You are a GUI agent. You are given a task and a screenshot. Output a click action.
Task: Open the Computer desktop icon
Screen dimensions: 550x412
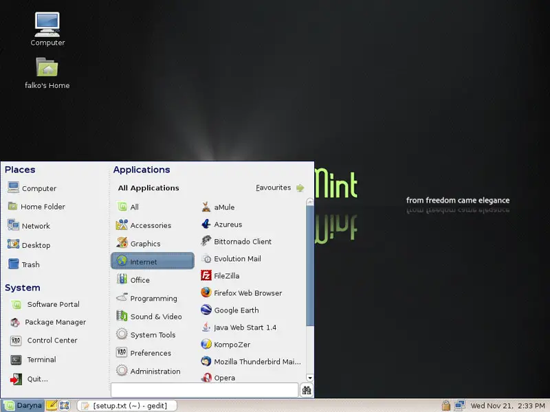(x=47, y=29)
